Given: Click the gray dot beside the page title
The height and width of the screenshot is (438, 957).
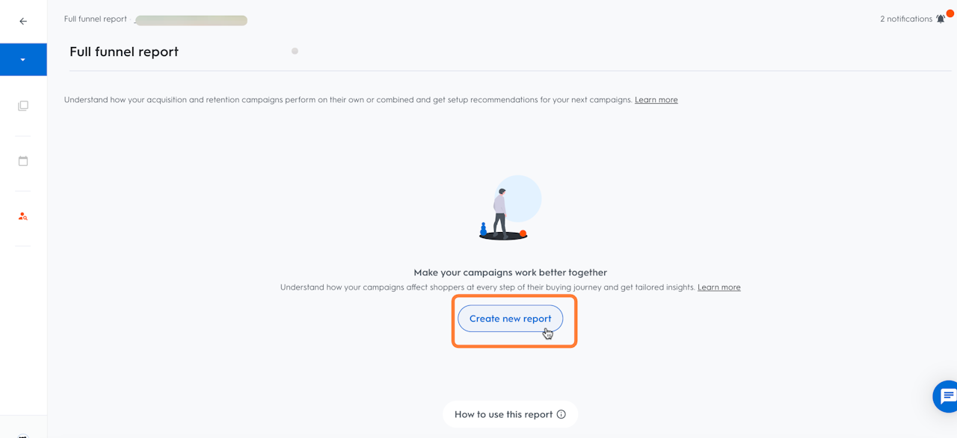Looking at the screenshot, I should coord(295,51).
